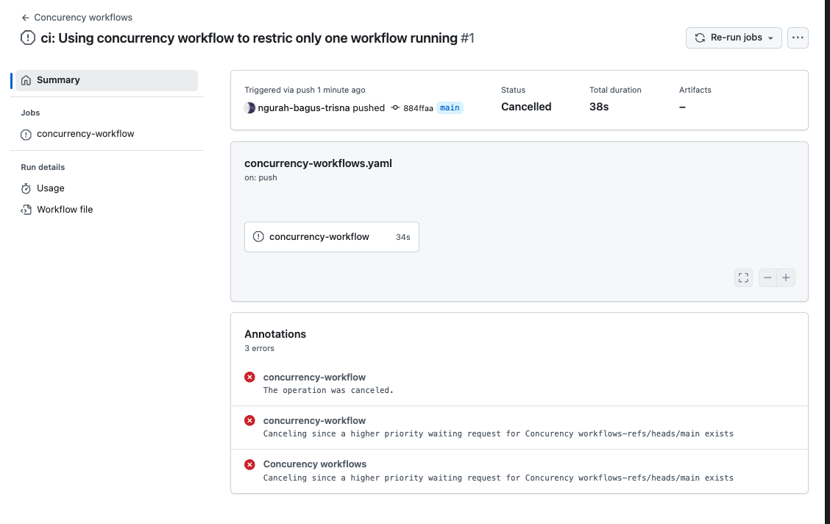This screenshot has height=524, width=830.
Task: Select the Summary sidebar item
Action: (58, 80)
